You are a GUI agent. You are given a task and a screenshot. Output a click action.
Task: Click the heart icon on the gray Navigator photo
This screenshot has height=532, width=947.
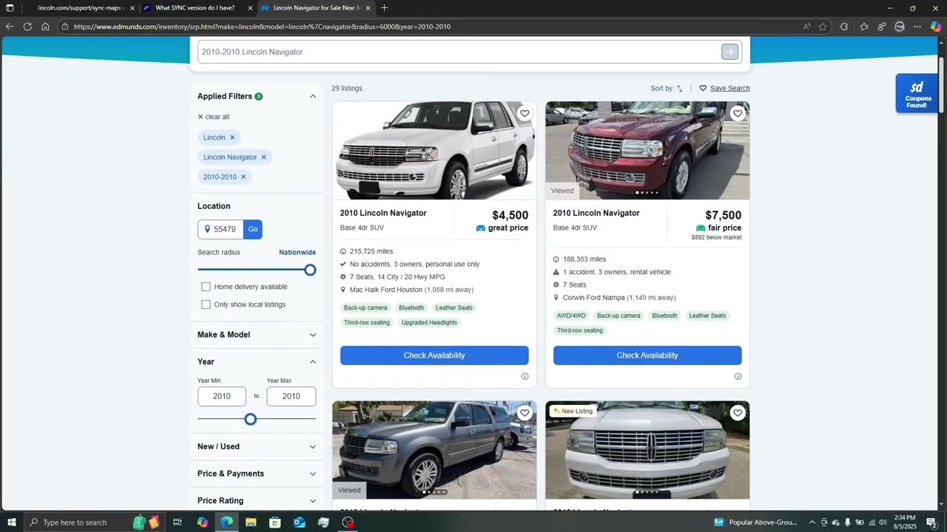coord(525,413)
